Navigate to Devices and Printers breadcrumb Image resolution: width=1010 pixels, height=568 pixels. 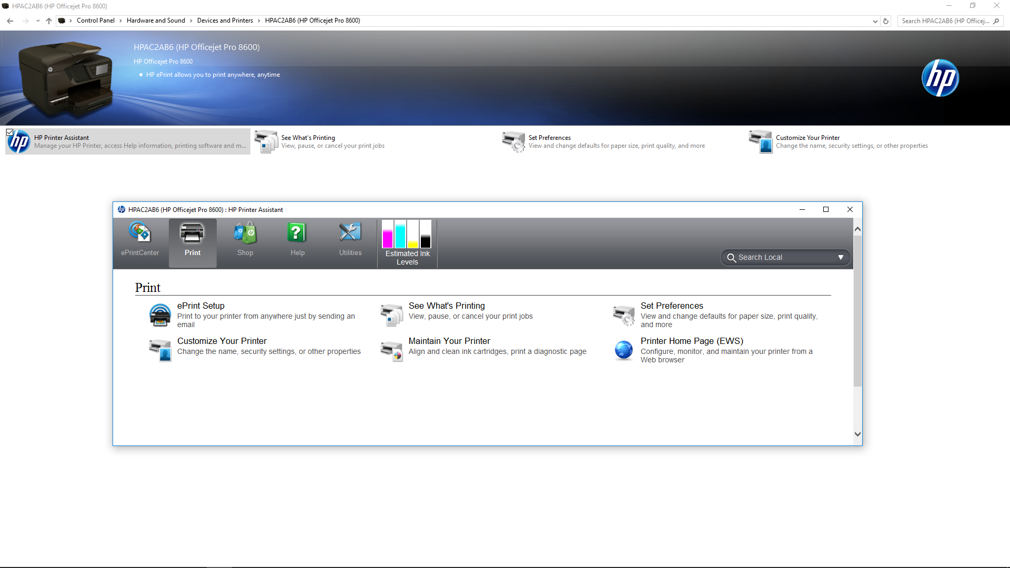[225, 21]
